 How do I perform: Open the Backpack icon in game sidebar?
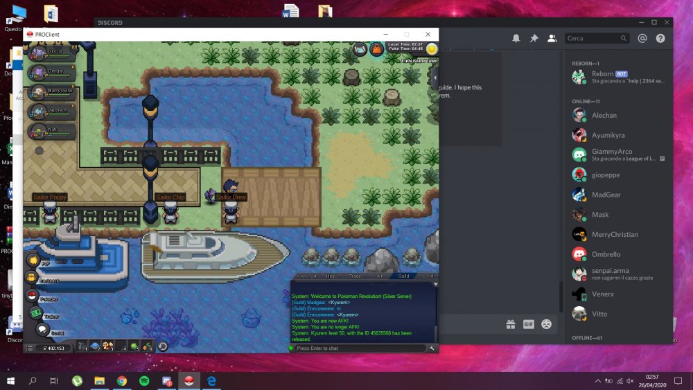pos(33,278)
